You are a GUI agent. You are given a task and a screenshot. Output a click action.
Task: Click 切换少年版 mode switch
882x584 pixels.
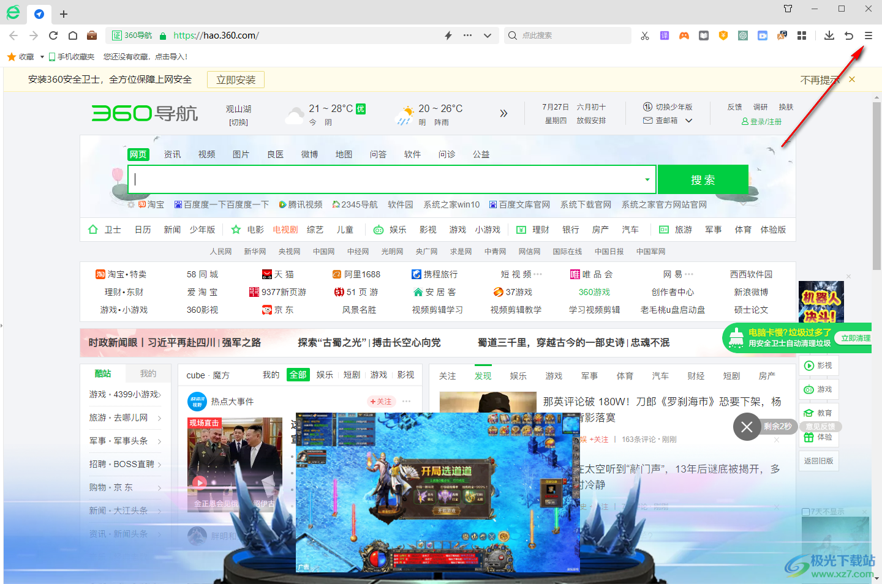tap(668, 107)
